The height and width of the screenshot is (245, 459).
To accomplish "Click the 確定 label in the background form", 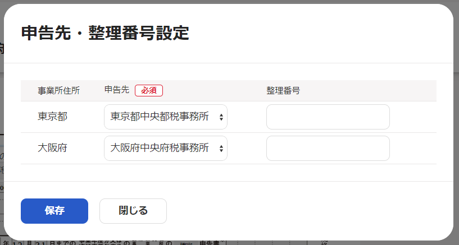I will click(x=186, y=243).
